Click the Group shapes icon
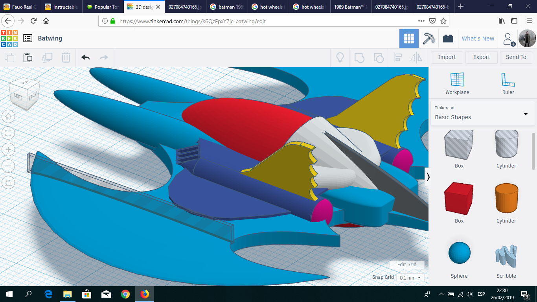Screen dimensions: 537x302 point(359,58)
